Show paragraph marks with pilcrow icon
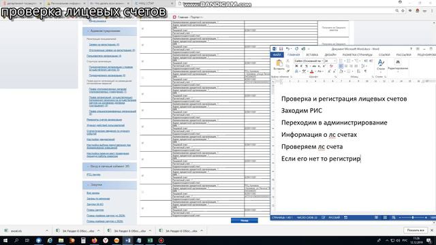The width and height of the screenshot is (436, 245). tap(365, 71)
